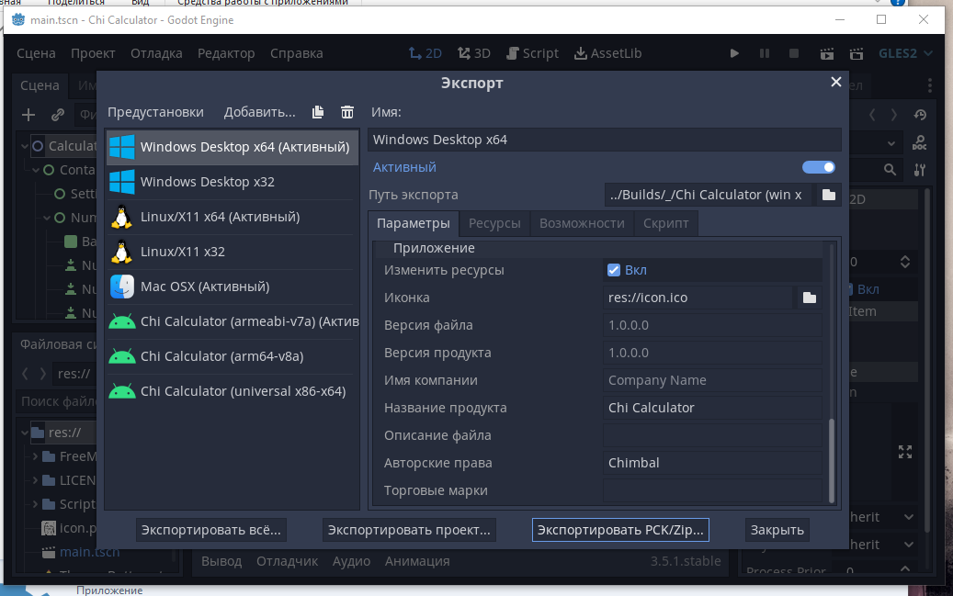This screenshot has height=596, width=953.
Task: Go to the next inspector object
Action: [x=894, y=114]
